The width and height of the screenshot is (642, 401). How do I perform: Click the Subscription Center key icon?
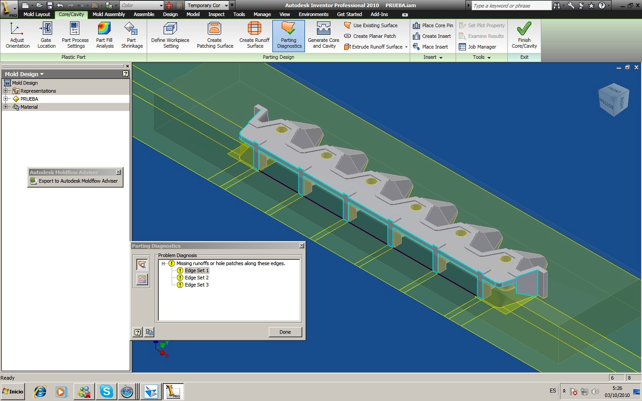tap(571, 5)
